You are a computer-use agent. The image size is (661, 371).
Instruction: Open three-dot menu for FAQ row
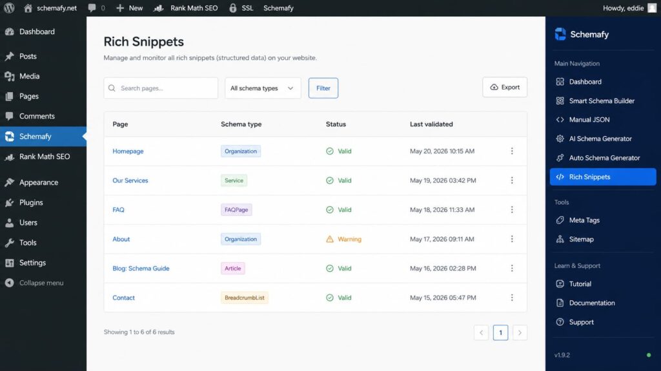tap(512, 209)
